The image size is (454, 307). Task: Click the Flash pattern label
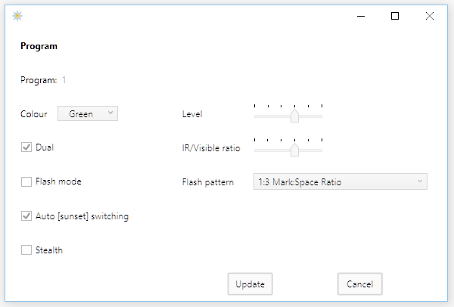coord(208,182)
